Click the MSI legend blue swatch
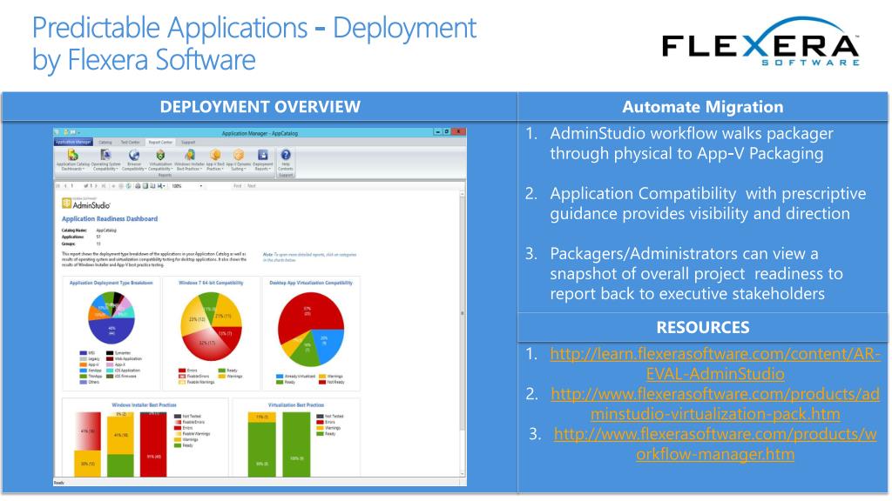The image size is (892, 501). point(83,353)
